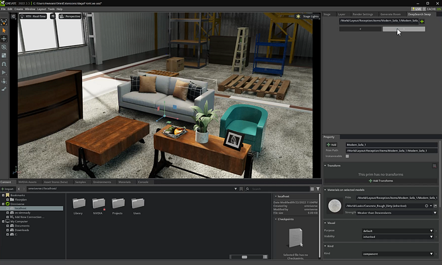Switch to the Render Settings tab
The width and height of the screenshot is (442, 265).
[x=363, y=14]
